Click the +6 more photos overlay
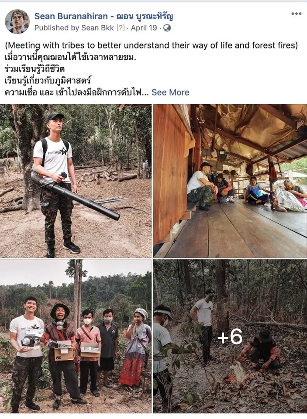 (230, 336)
